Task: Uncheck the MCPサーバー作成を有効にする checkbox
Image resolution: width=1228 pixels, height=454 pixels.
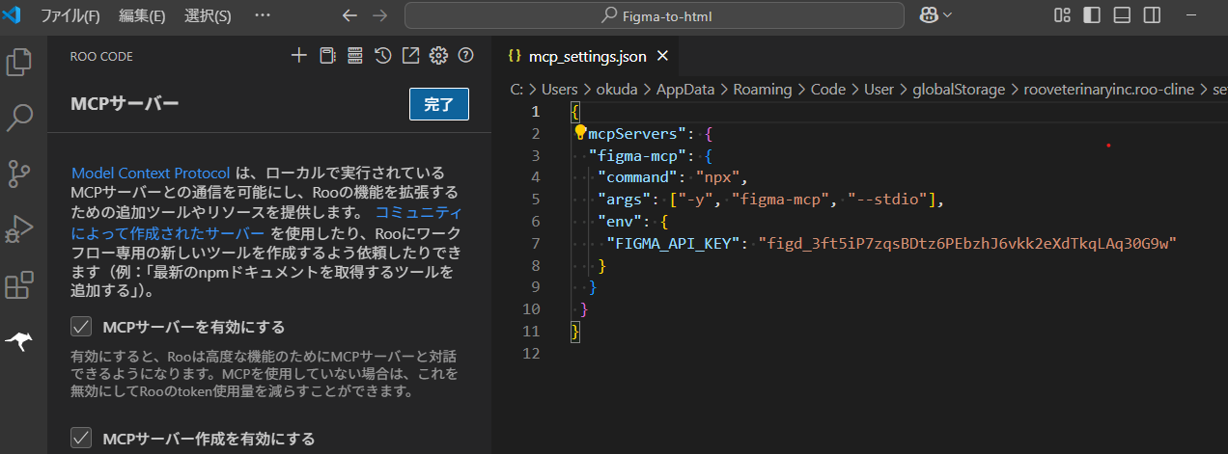Action: click(81, 439)
